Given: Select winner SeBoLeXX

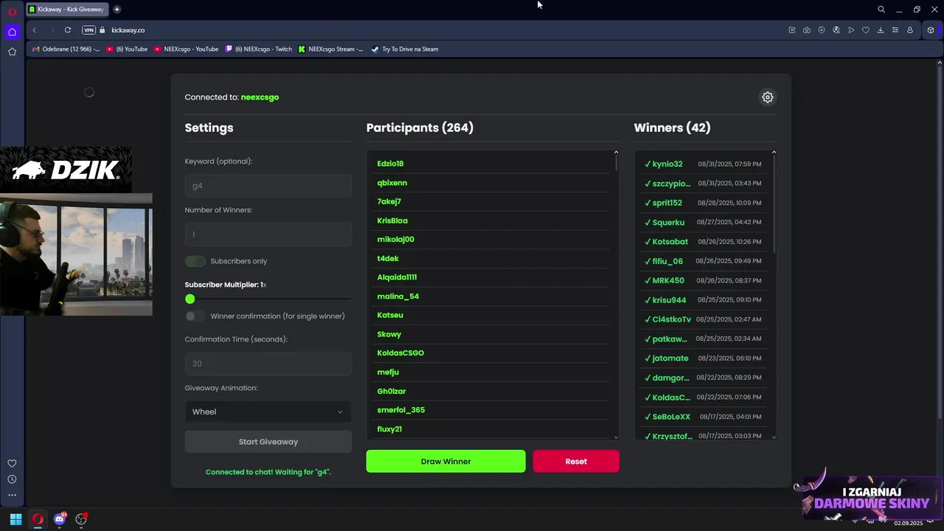Looking at the screenshot, I should pyautogui.click(x=671, y=417).
